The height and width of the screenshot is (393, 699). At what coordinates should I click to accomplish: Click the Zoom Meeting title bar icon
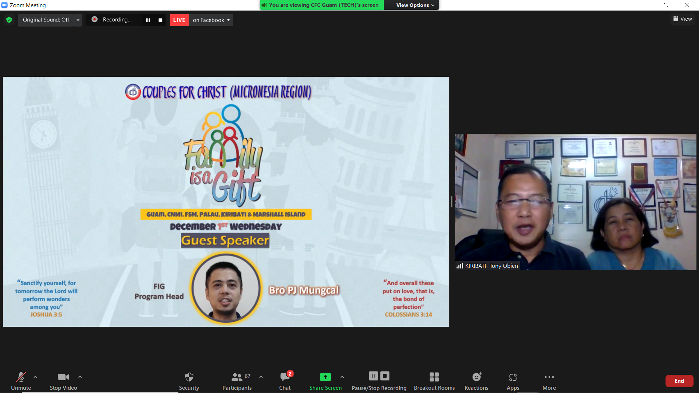(x=4, y=5)
